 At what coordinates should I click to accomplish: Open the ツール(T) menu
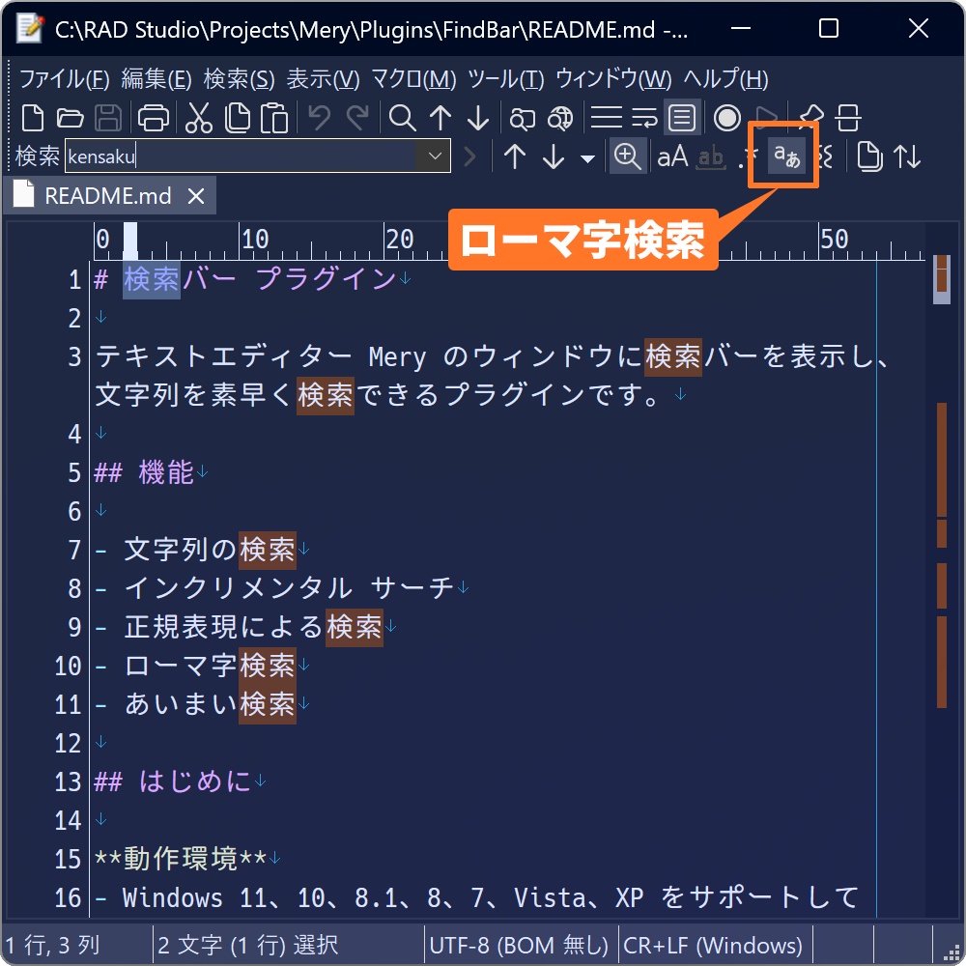506,79
